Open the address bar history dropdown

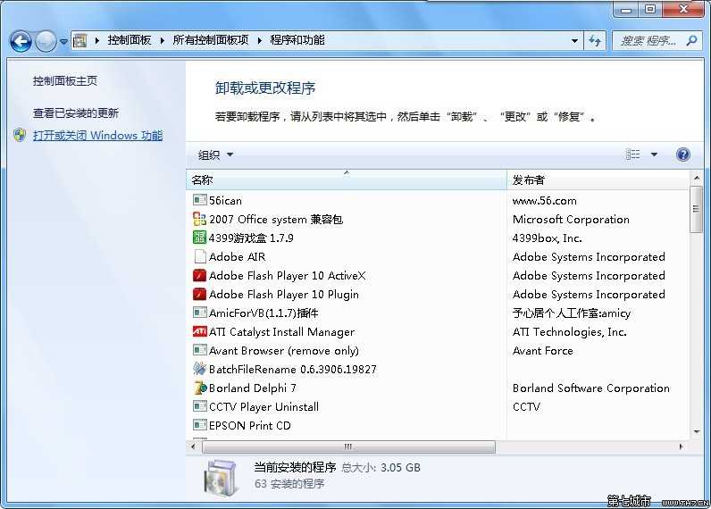(x=574, y=41)
